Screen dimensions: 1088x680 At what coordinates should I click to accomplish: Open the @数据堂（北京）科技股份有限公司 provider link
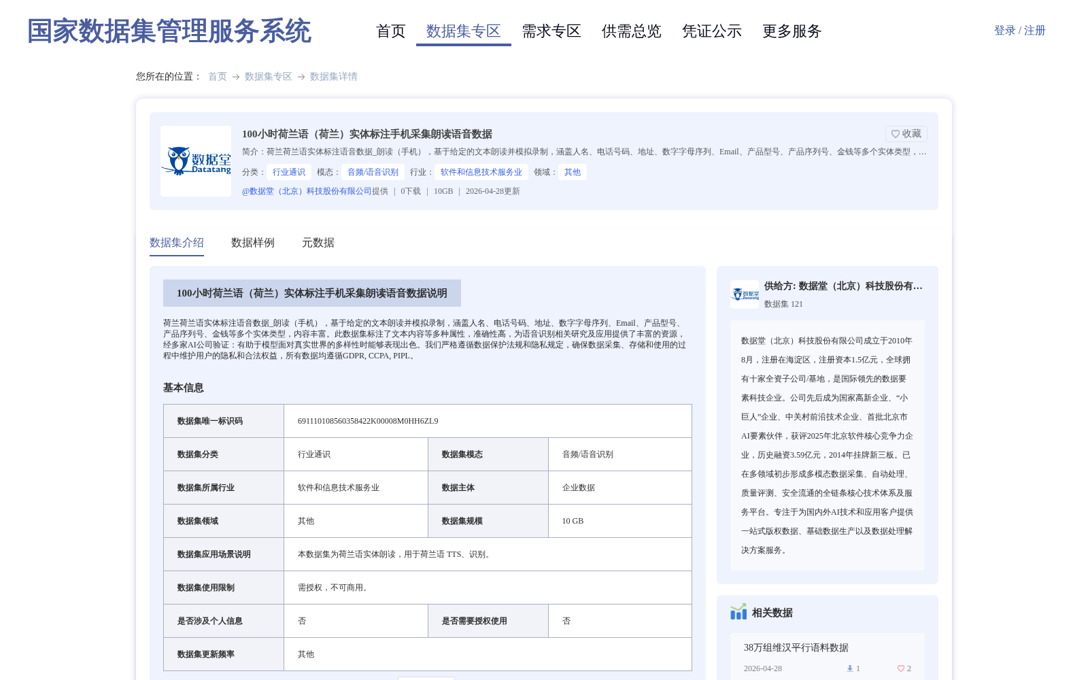coord(307,191)
